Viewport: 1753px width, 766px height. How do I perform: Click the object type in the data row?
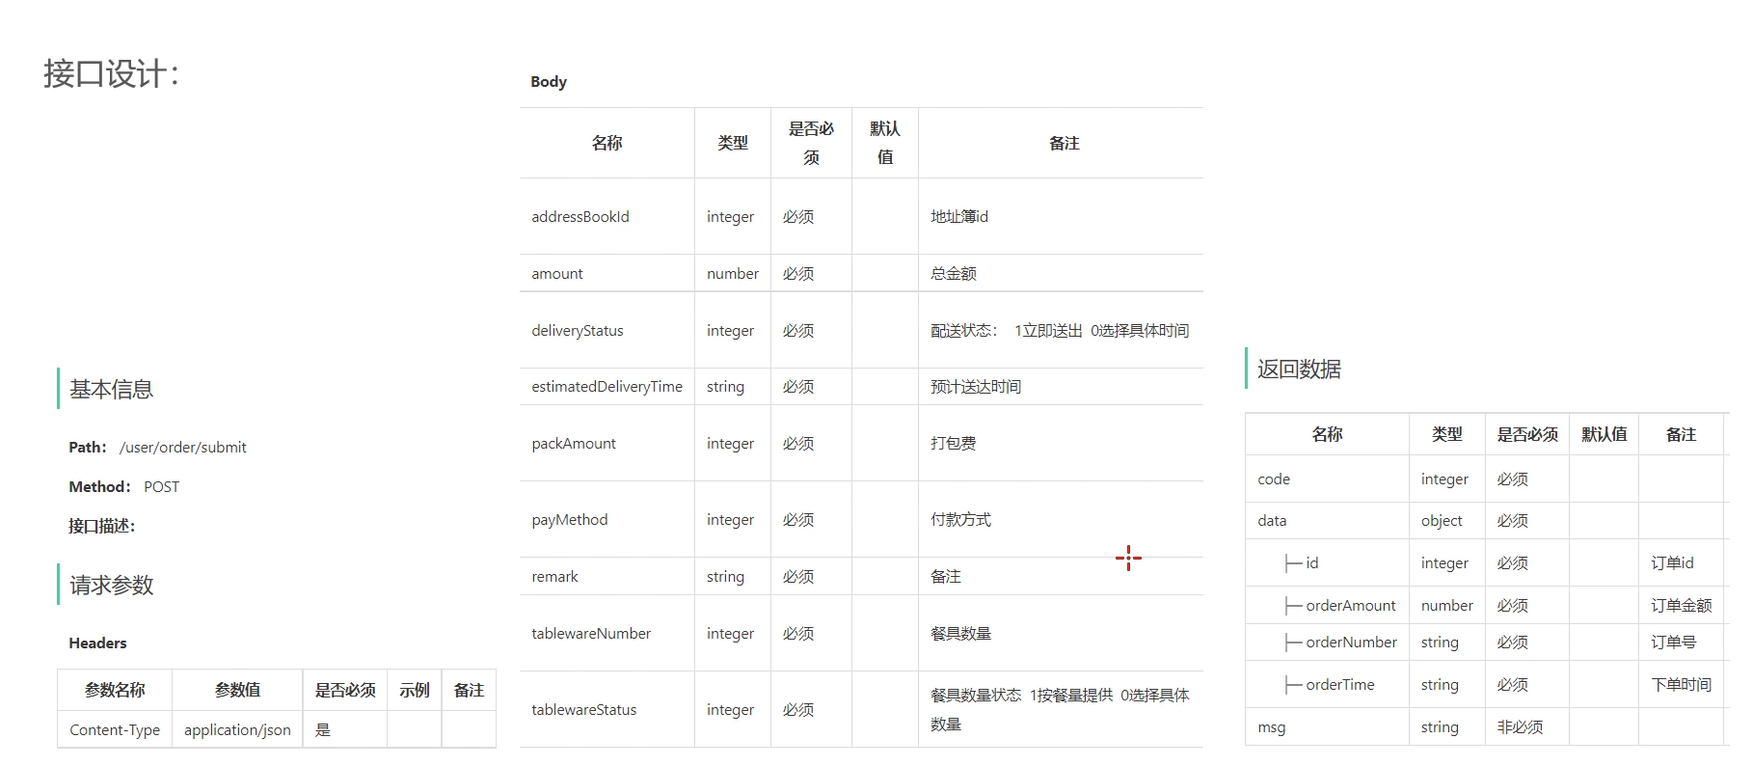click(x=1442, y=520)
